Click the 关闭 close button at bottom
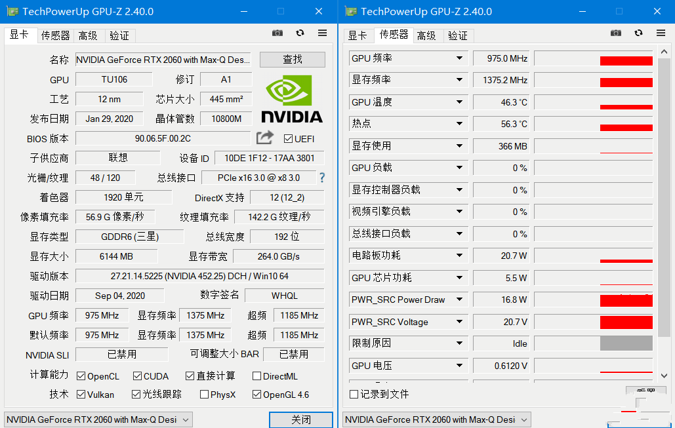Screen dimensions: 675x428 pos(300,419)
